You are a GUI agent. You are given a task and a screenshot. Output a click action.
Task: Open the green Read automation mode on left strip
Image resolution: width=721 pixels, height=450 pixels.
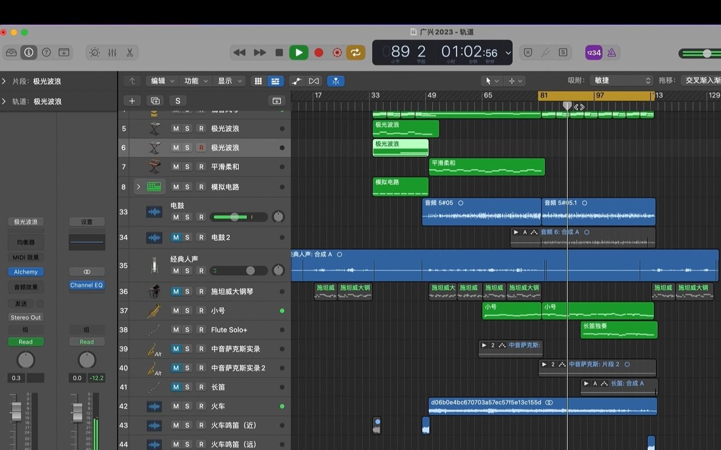[x=26, y=342]
